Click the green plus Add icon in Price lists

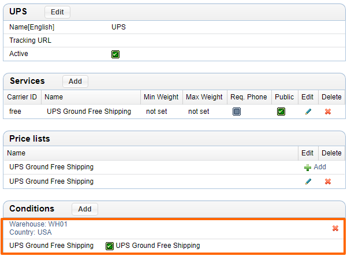308,167
